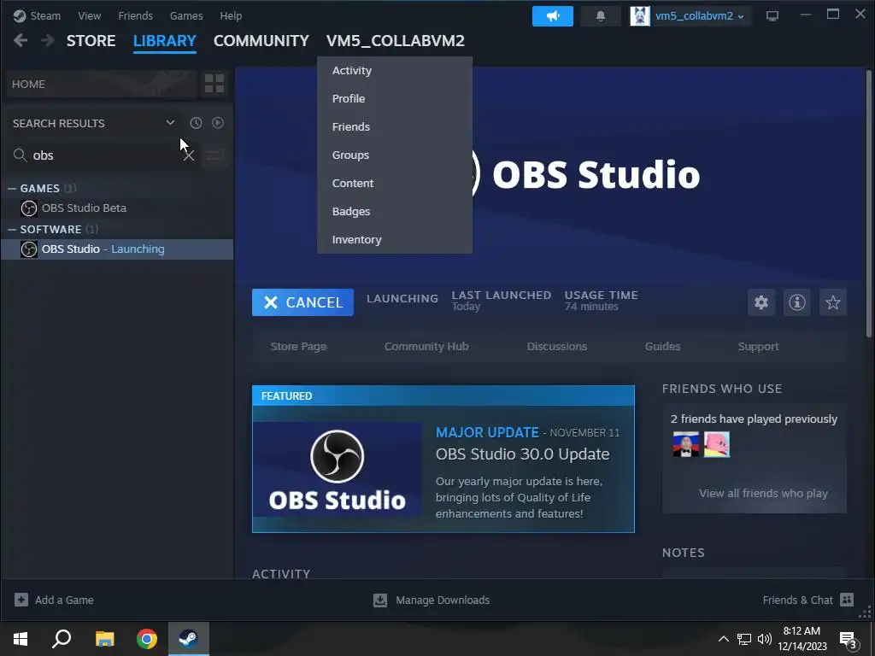Click the OBS Studio software logo icon
Screen dimensions: 875x656
coord(29,249)
